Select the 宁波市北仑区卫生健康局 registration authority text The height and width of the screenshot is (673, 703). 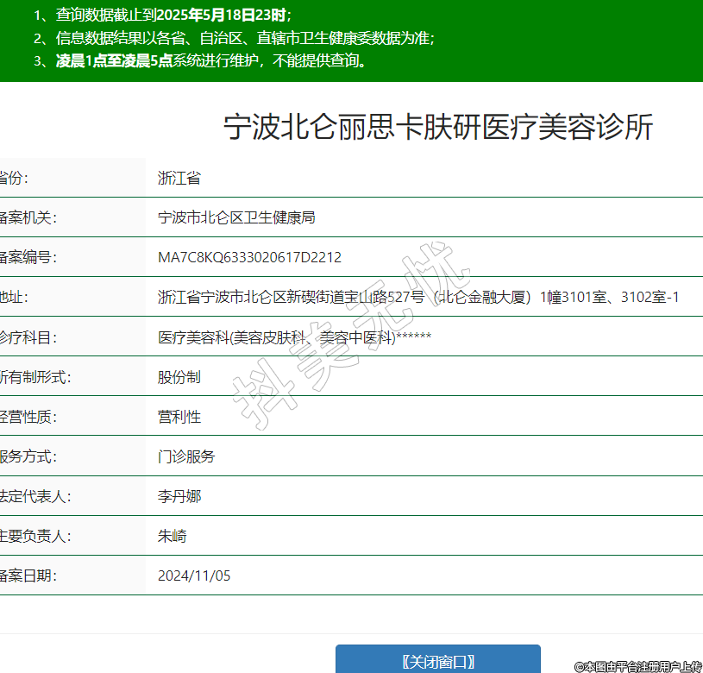236,217
